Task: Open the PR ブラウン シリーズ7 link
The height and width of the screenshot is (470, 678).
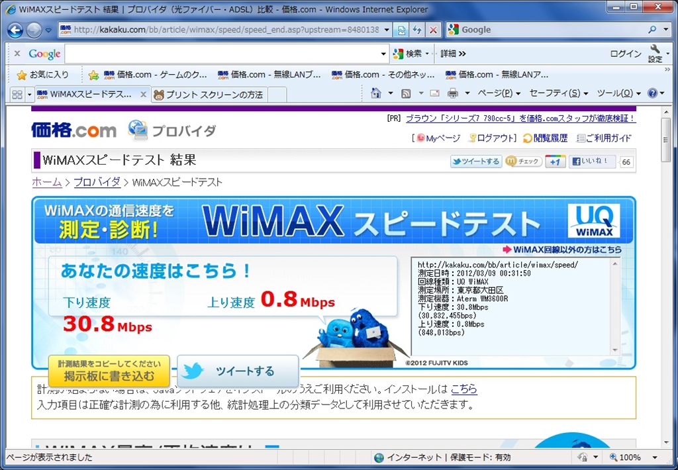Action: 520,118
